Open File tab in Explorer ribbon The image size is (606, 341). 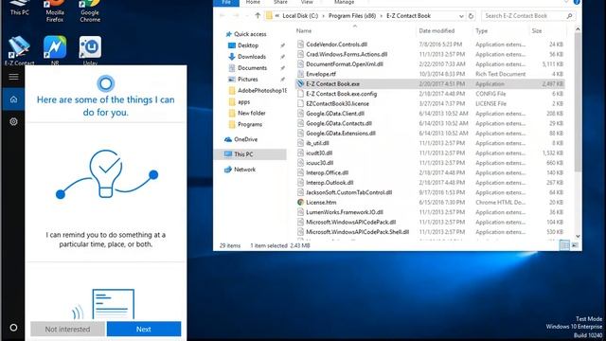tap(226, 2)
